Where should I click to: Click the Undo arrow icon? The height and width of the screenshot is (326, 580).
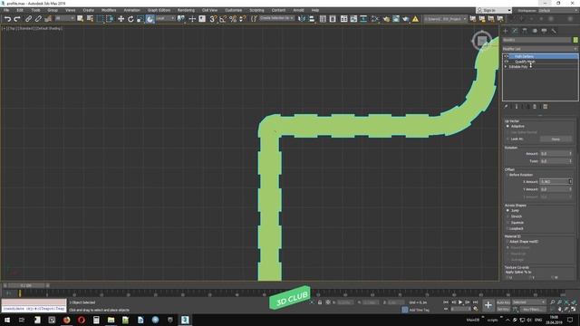(x=7, y=19)
